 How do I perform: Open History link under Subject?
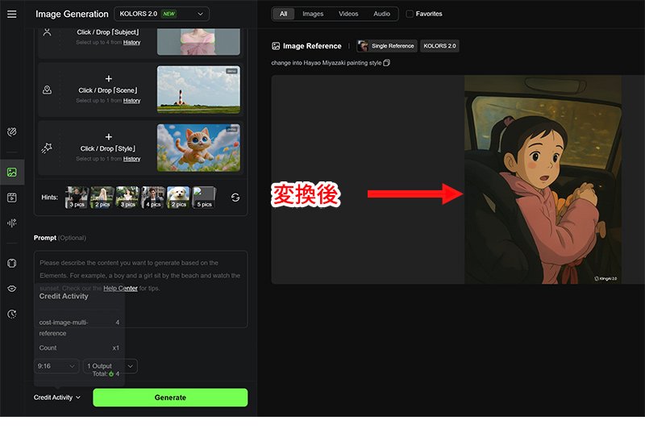coord(131,43)
